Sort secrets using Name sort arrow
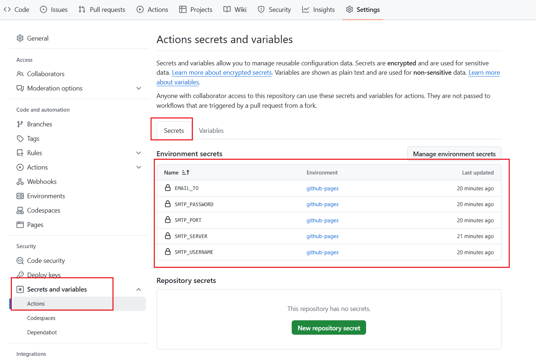The image size is (536, 358). (185, 173)
